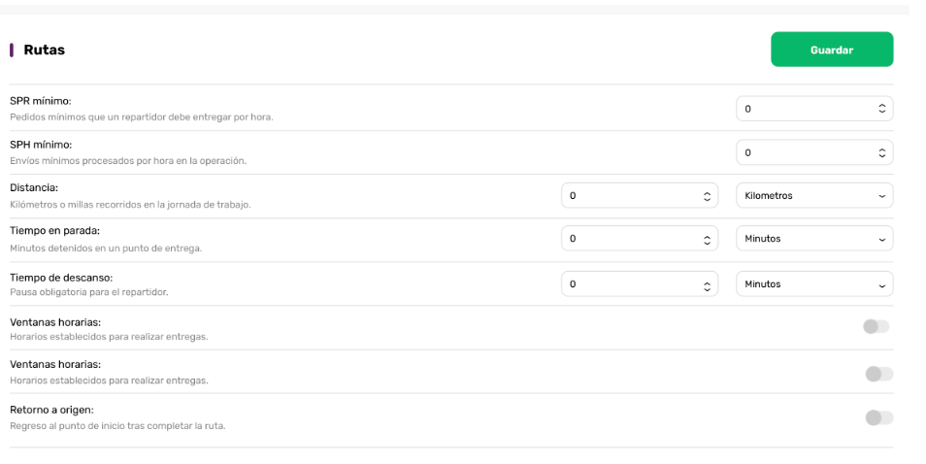
Task: Toggle the second Ventanas horarias switch
Action: coord(878,374)
